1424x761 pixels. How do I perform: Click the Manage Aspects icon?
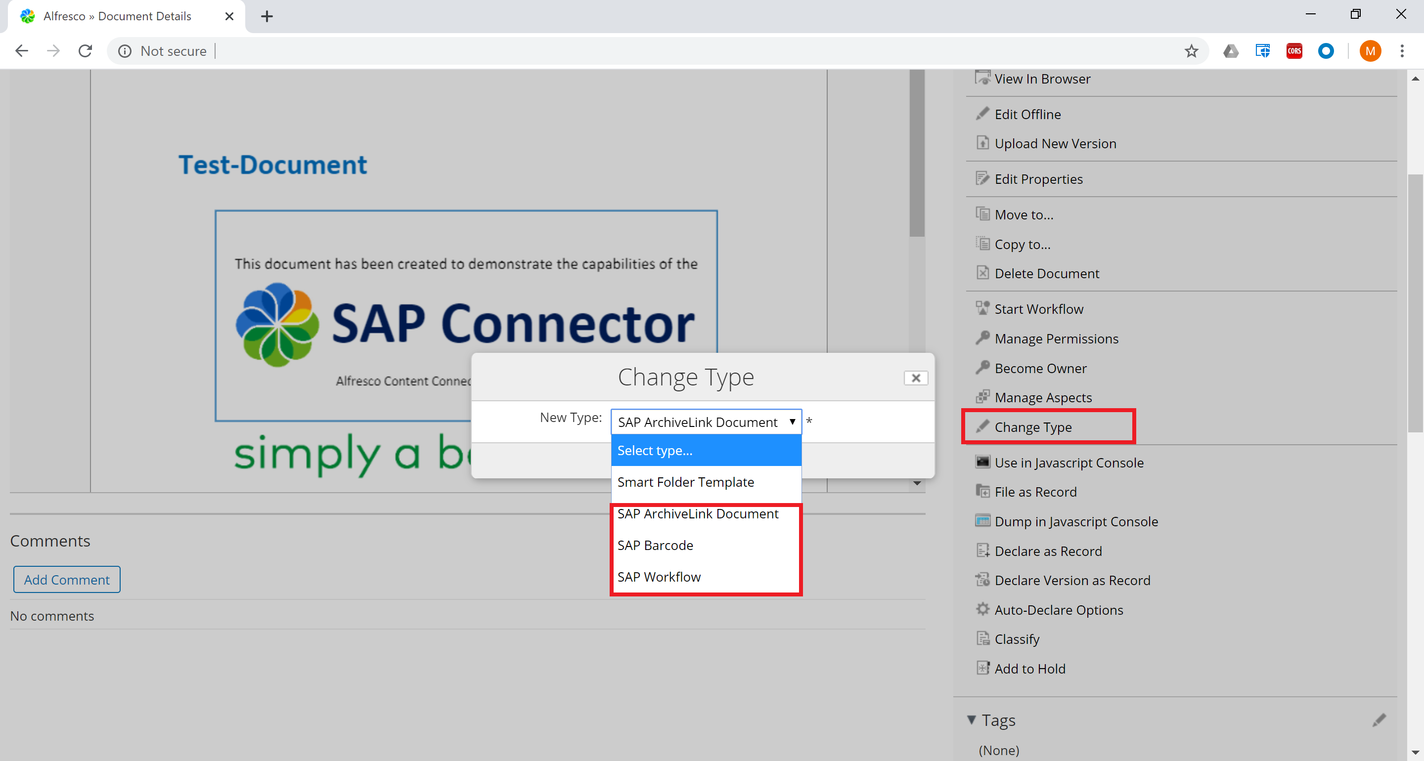click(982, 397)
